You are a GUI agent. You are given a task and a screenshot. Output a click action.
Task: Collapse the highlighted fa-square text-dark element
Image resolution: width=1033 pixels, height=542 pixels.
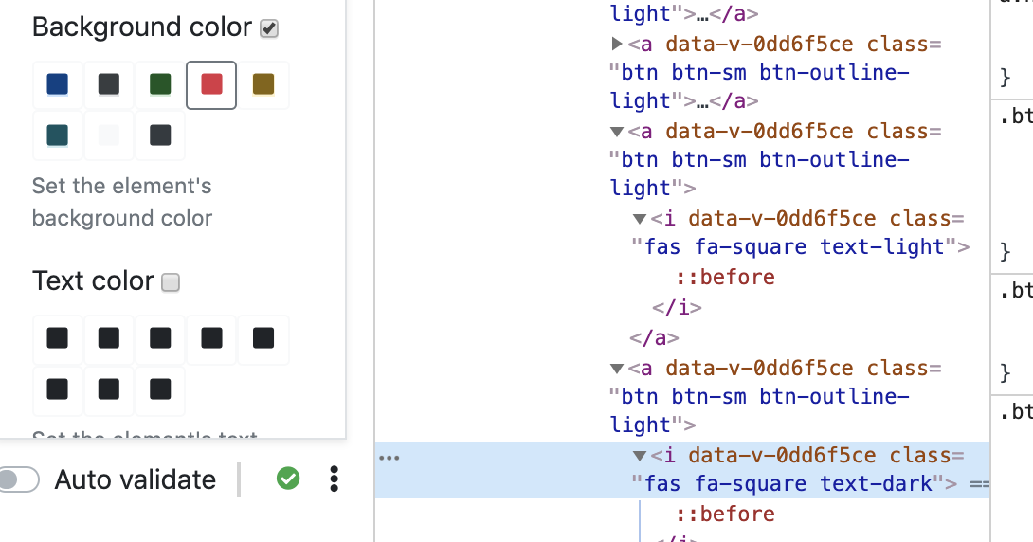(x=639, y=456)
